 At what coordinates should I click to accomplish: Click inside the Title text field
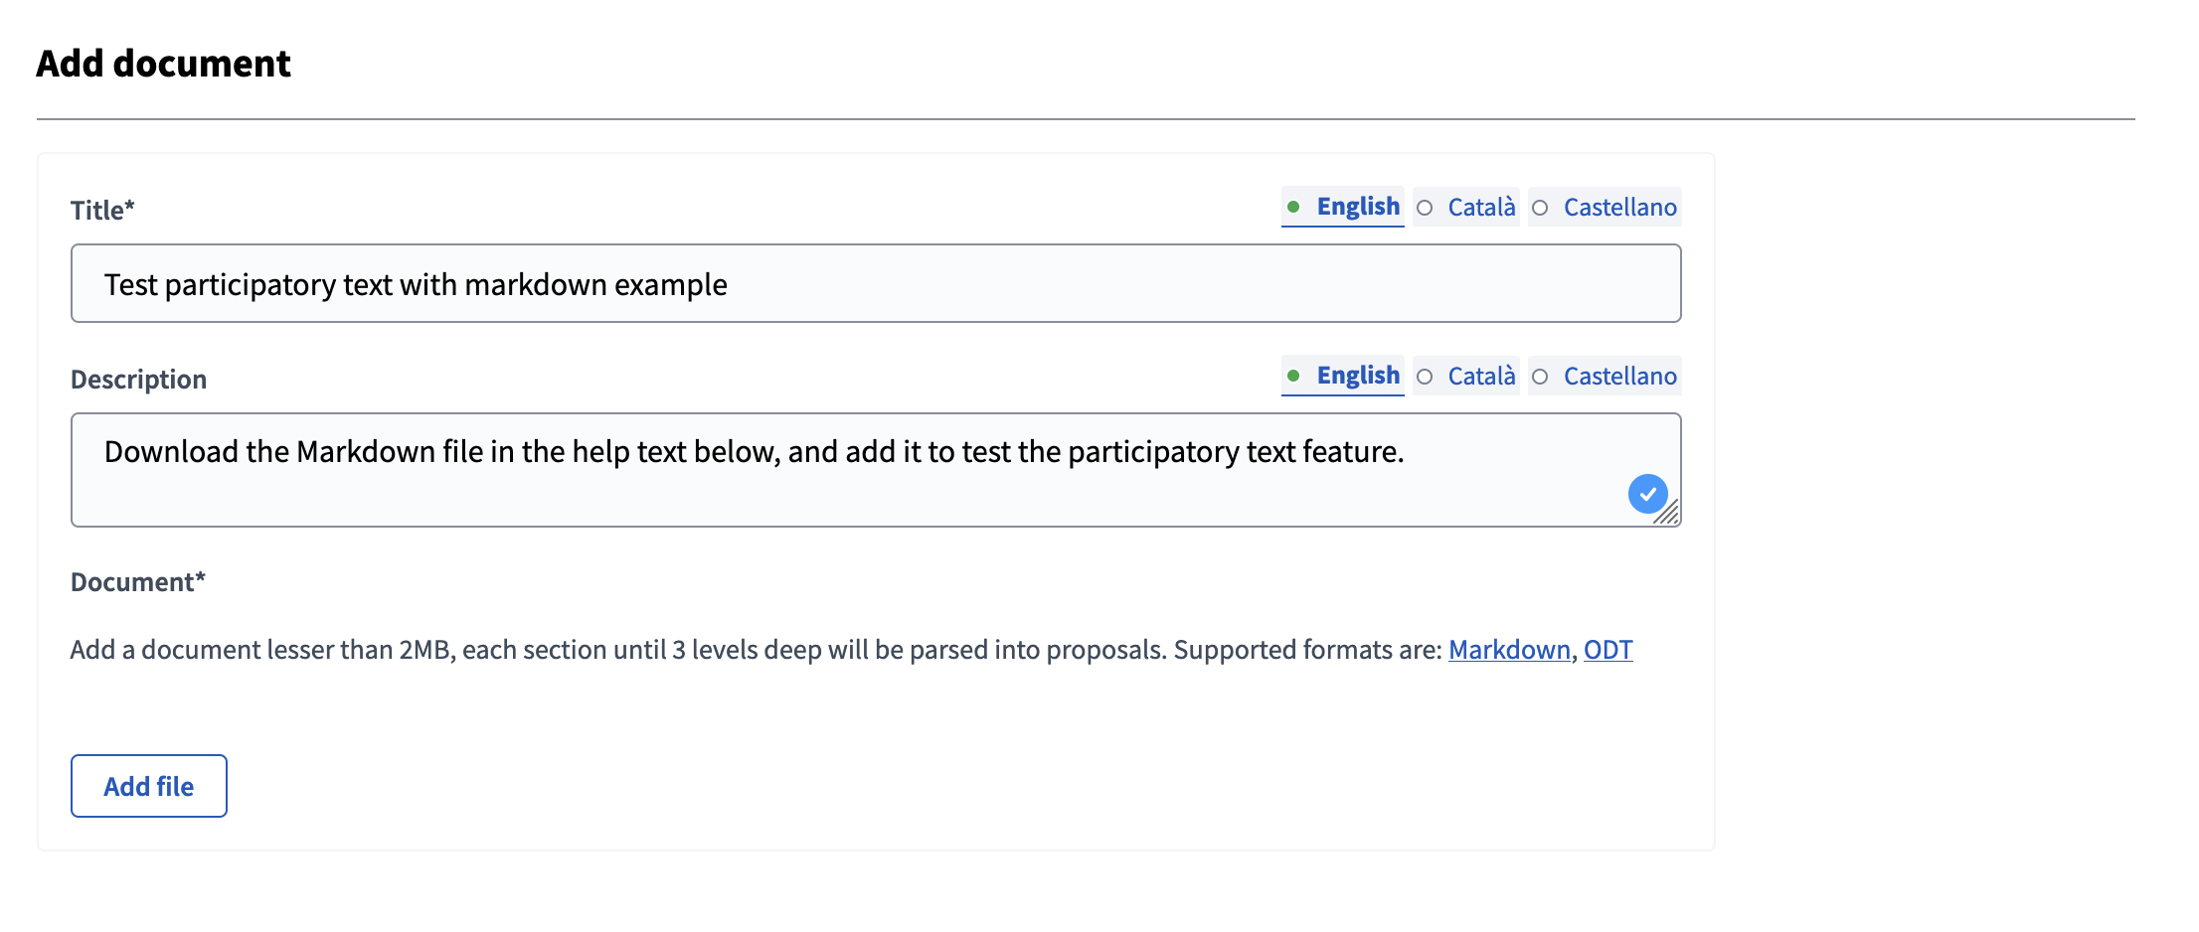pyautogui.click(x=875, y=283)
